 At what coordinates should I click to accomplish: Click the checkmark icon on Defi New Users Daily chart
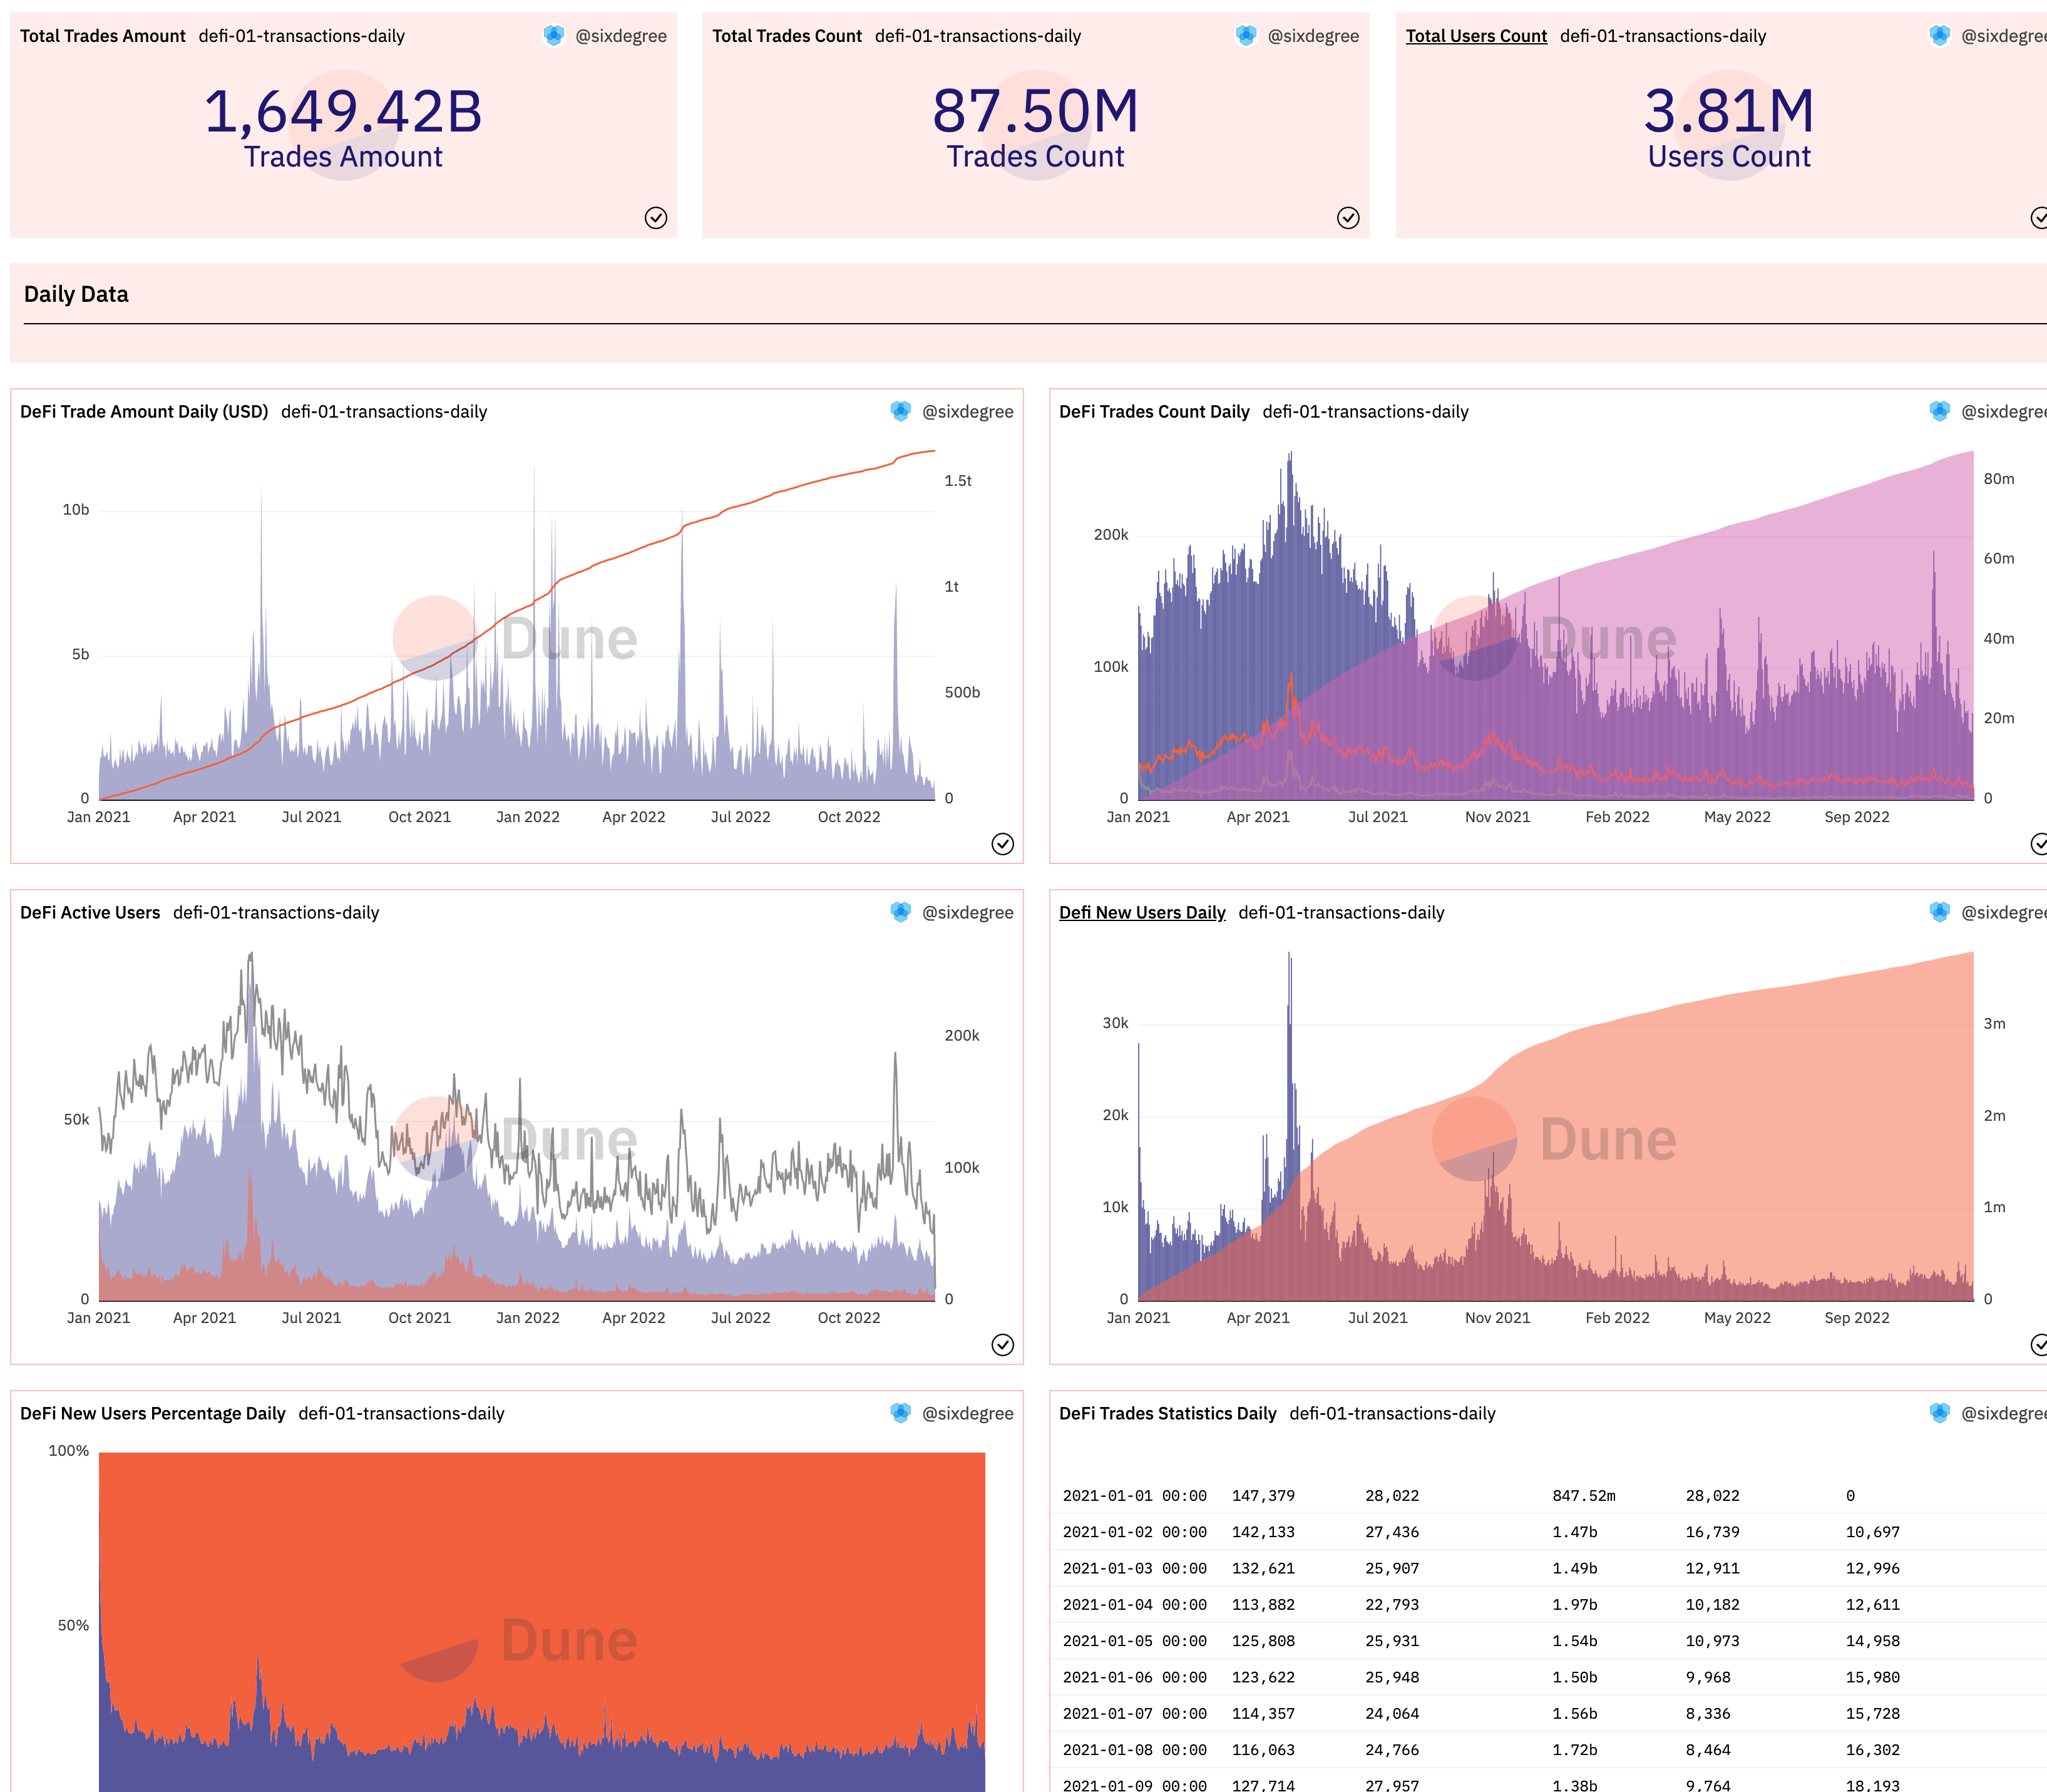point(2040,1345)
